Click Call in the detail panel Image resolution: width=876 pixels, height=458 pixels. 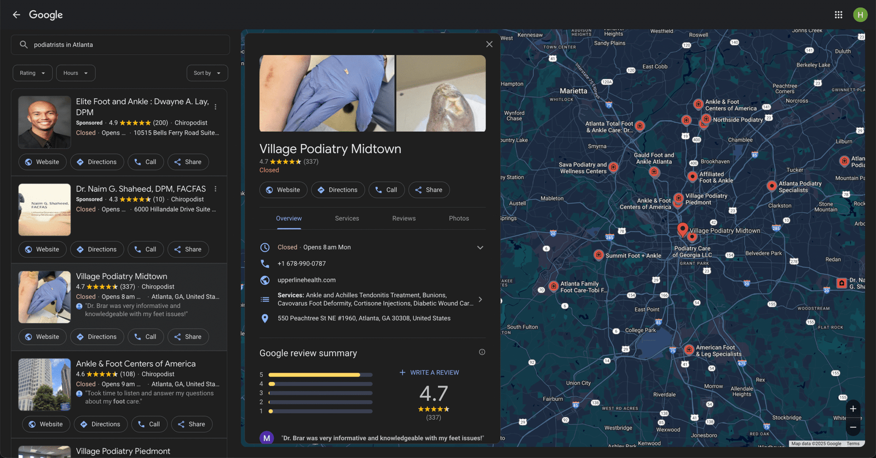tap(387, 190)
